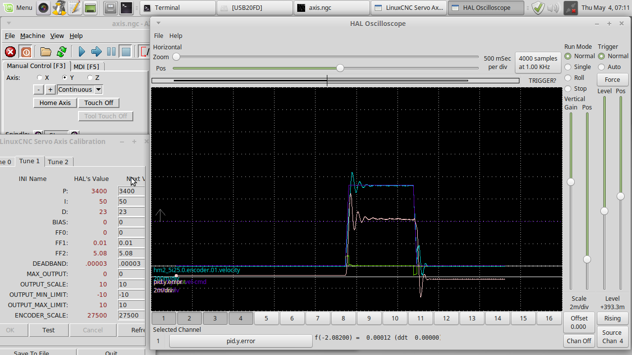Open Help menu in AXIS window

pos(76,35)
